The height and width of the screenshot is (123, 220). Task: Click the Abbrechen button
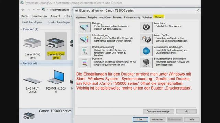coord(157,119)
